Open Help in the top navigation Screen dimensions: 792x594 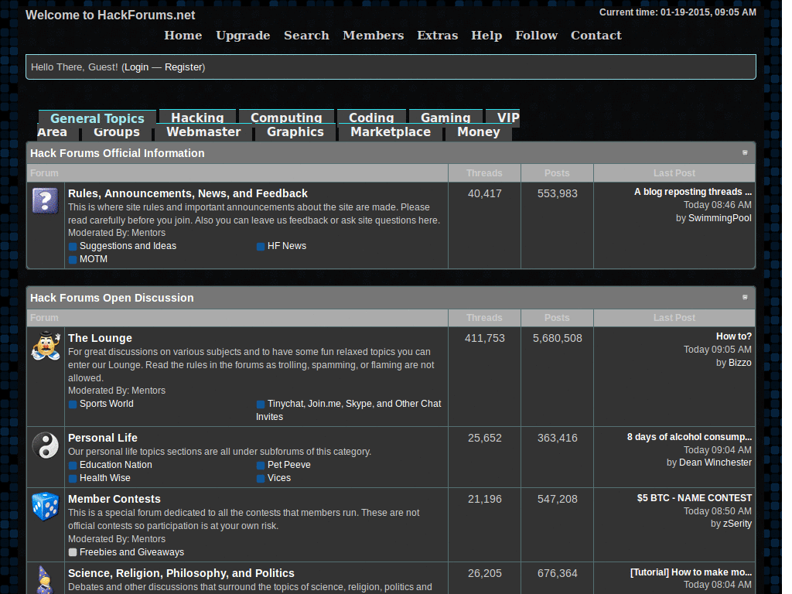click(x=486, y=36)
